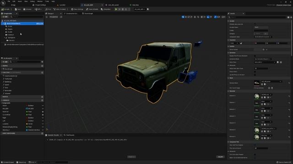Open the Skeletal Mesh asset dropdown
The height and width of the screenshot is (164, 293).
271,82
